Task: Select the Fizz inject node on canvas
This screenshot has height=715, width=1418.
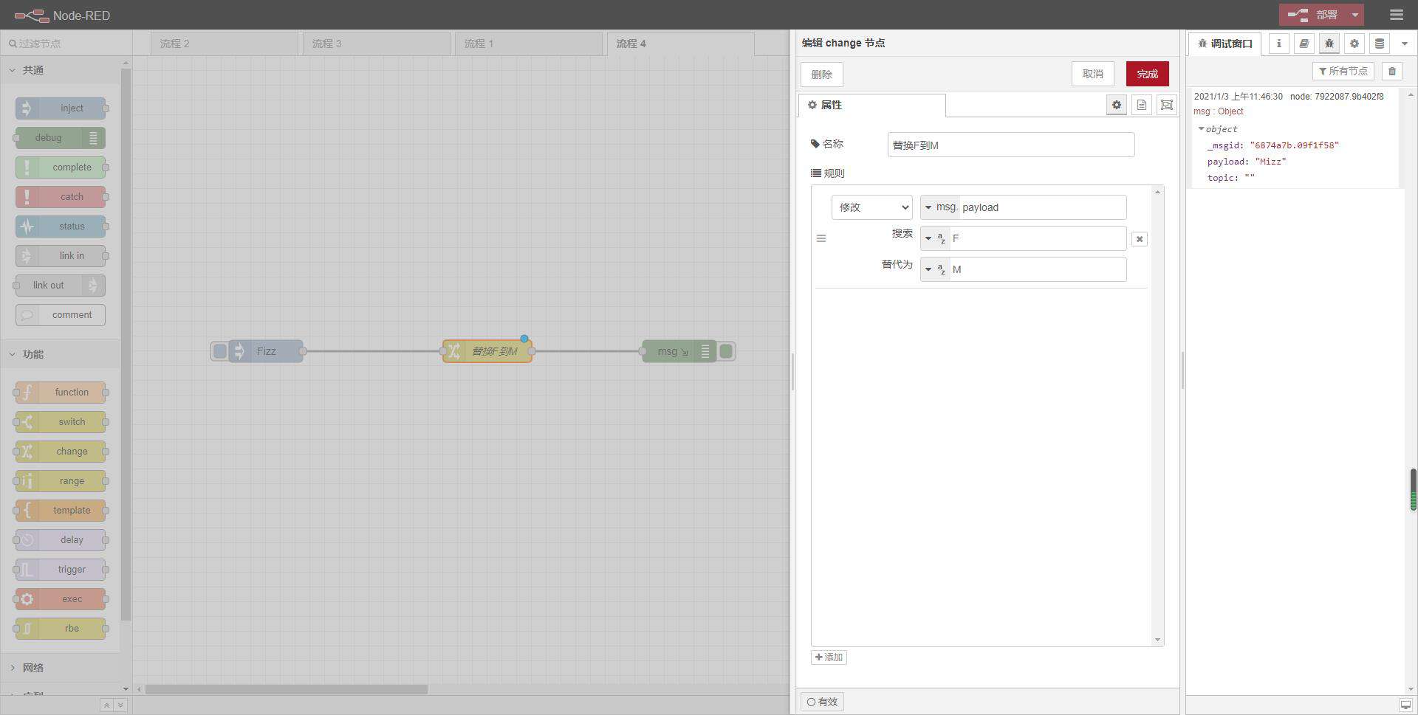Action: click(x=266, y=351)
